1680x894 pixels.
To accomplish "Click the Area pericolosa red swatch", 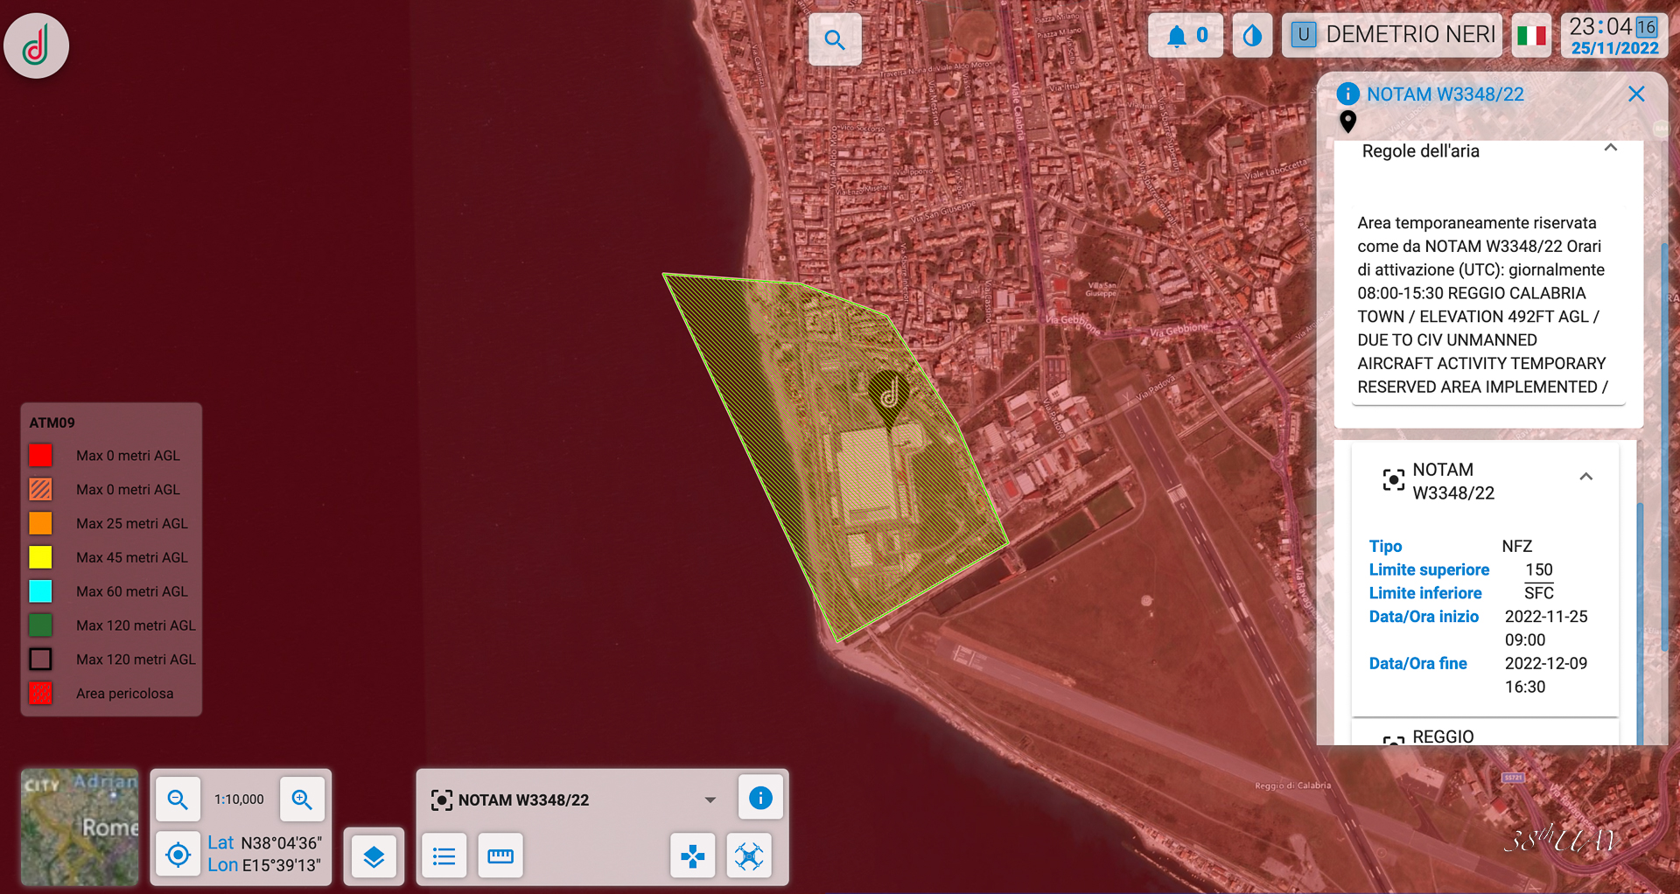I will [x=40, y=694].
